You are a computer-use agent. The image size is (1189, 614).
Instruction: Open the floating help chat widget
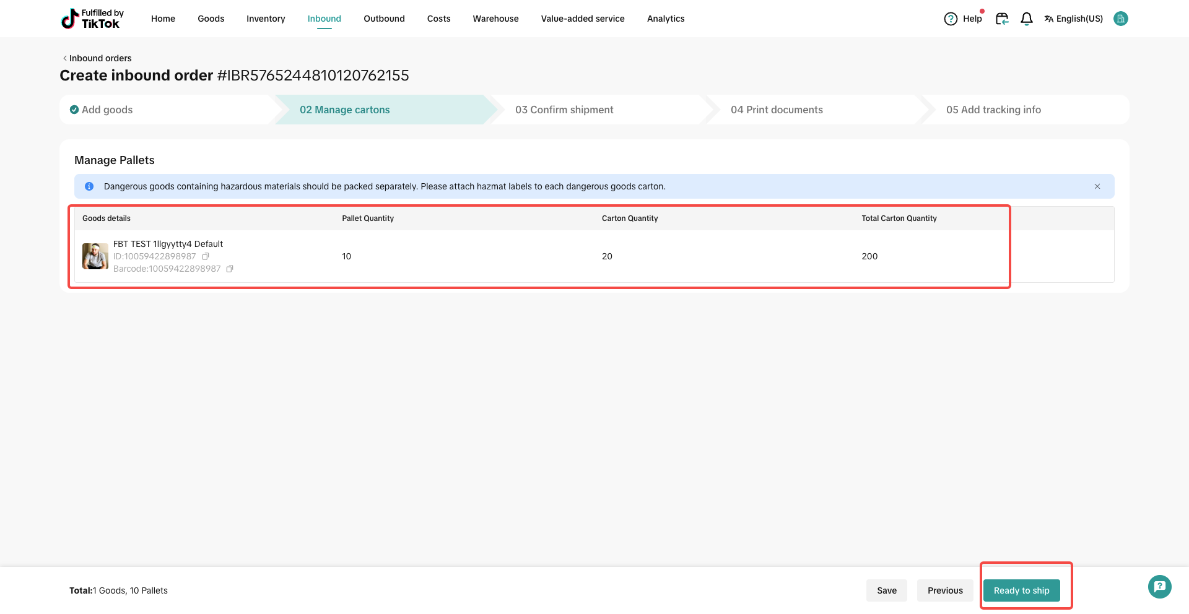pos(1159,586)
